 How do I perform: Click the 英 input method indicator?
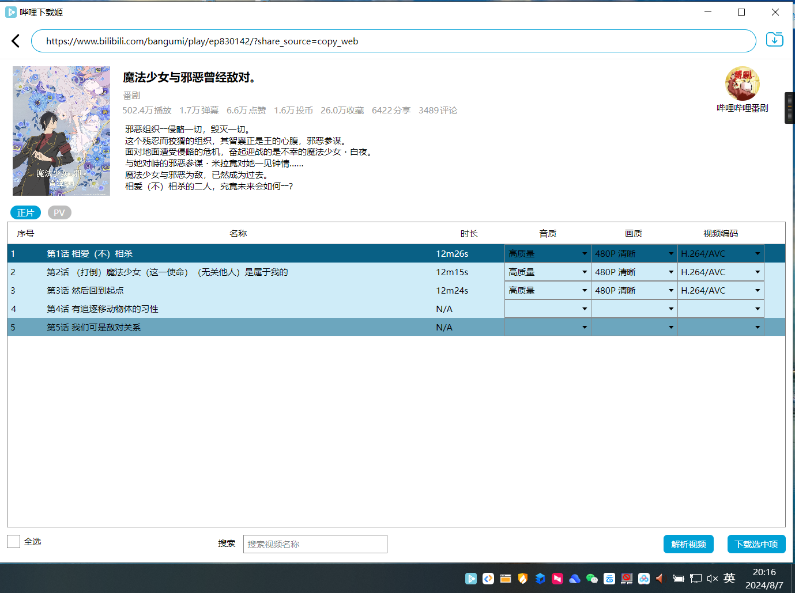click(x=729, y=578)
